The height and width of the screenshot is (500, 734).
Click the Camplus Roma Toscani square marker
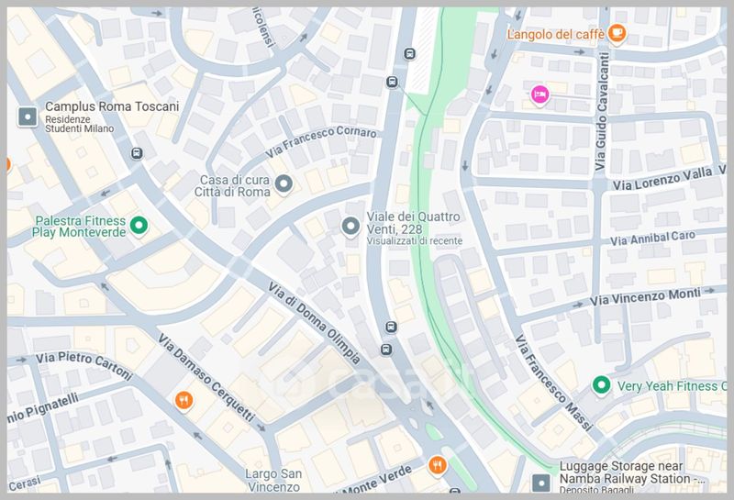[28, 117]
